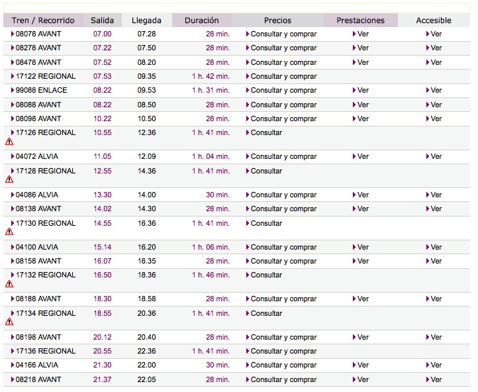Open train 17122 REGIONAL details

tap(45, 77)
